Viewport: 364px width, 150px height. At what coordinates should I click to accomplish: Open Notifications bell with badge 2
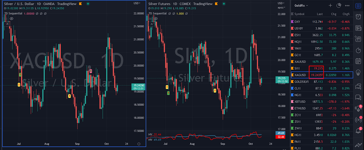[358, 131]
